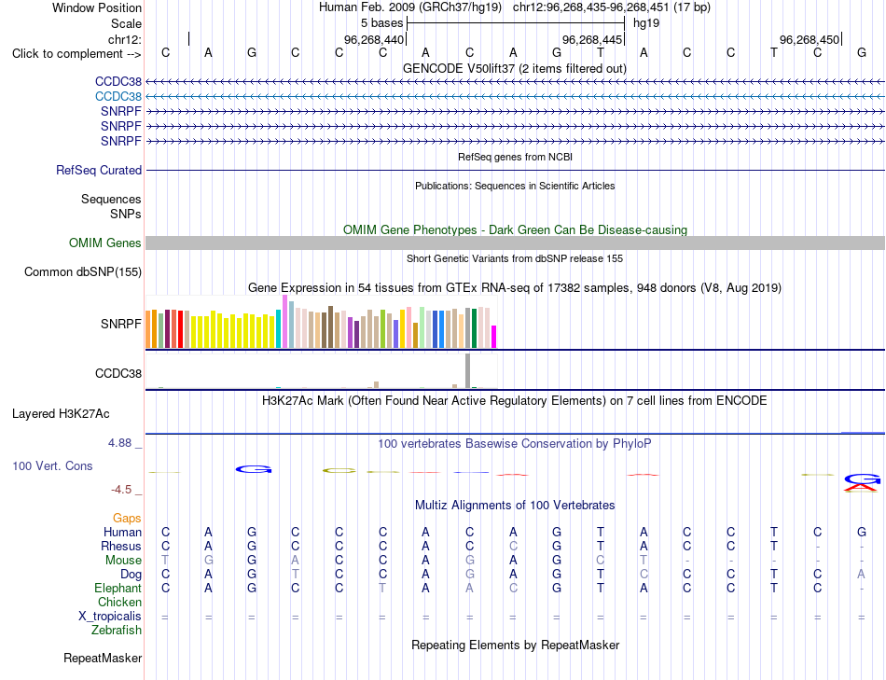Click the gray OMIM Genes bar
Image resolution: width=886 pixels, height=680 pixels.
coord(516,243)
